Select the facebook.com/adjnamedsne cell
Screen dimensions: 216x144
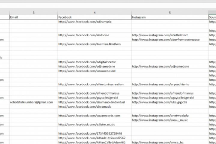[94, 66]
